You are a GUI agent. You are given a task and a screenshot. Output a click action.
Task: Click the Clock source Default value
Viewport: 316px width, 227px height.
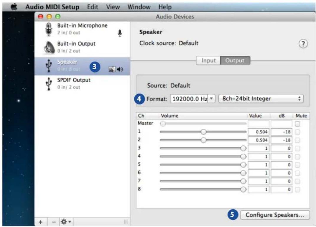click(188, 43)
